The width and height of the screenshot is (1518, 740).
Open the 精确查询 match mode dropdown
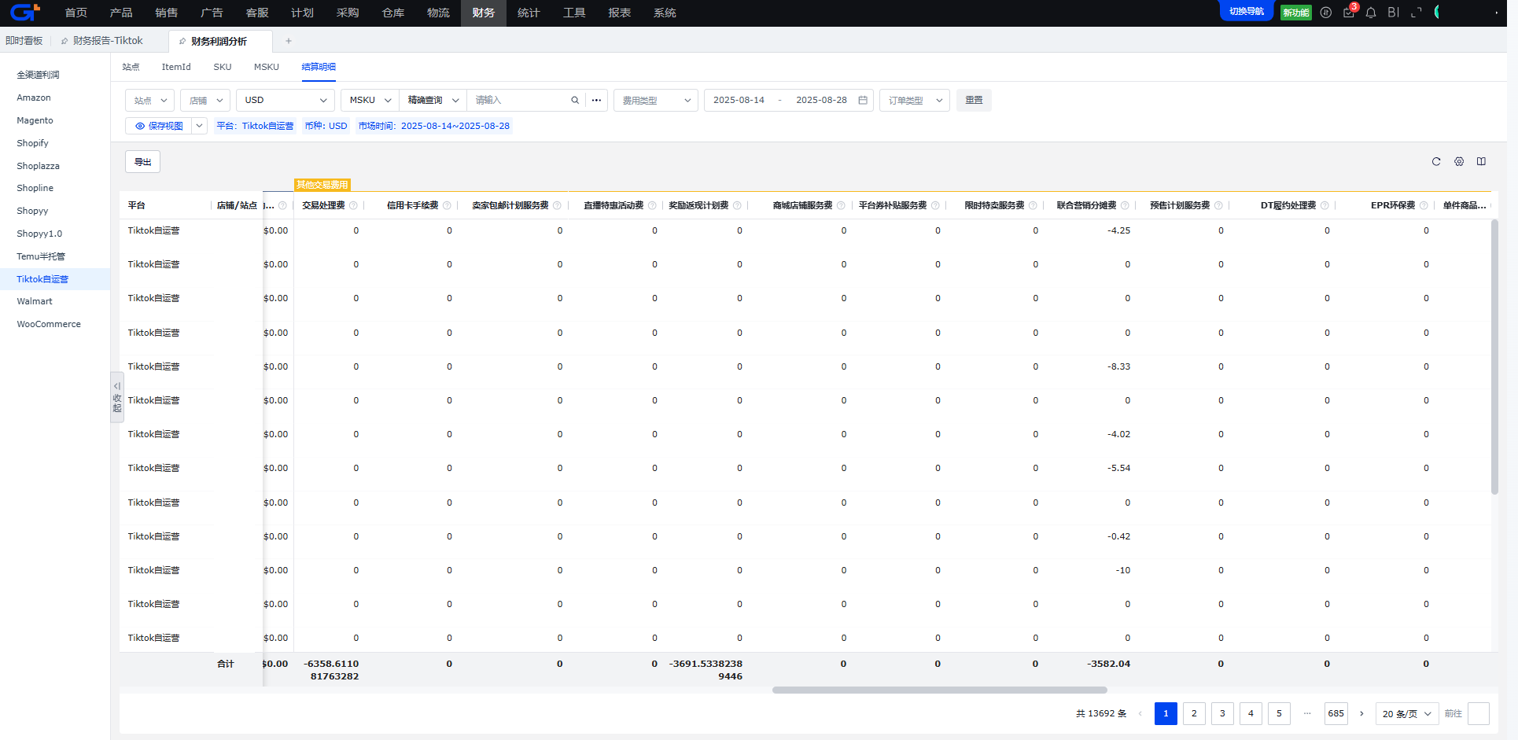(x=433, y=100)
